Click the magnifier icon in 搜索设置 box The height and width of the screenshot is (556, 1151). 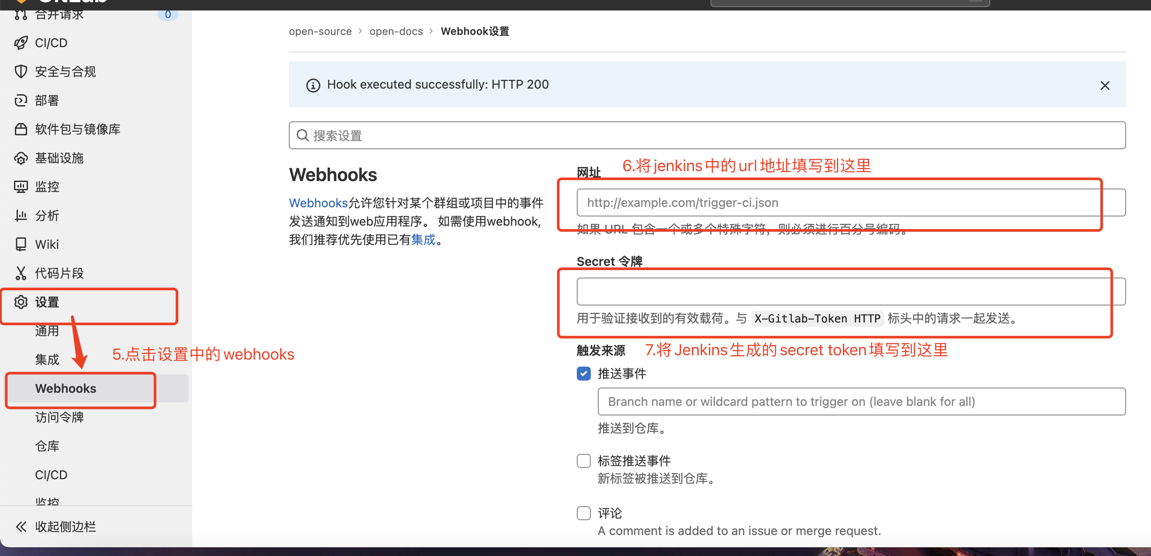coord(302,135)
